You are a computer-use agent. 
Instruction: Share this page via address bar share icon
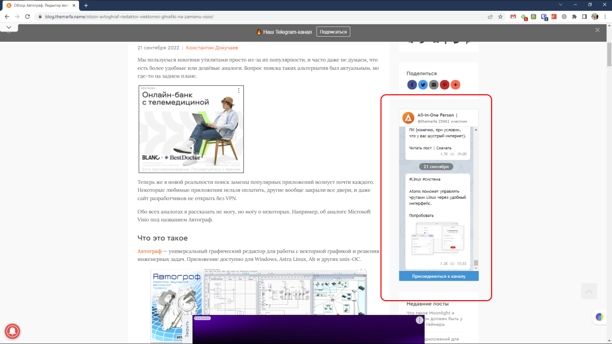point(490,16)
